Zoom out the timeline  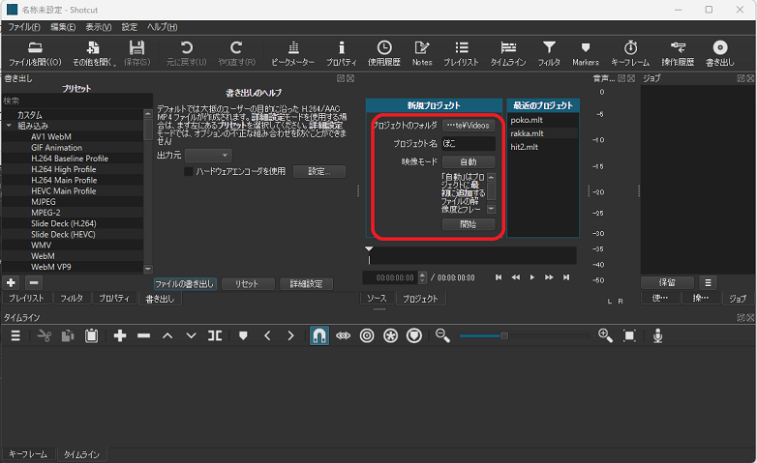coord(442,335)
